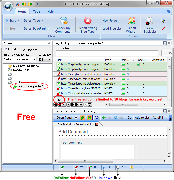174x180 pixels.
Task: Go to first record in blog list navigator
Action: 55,105
